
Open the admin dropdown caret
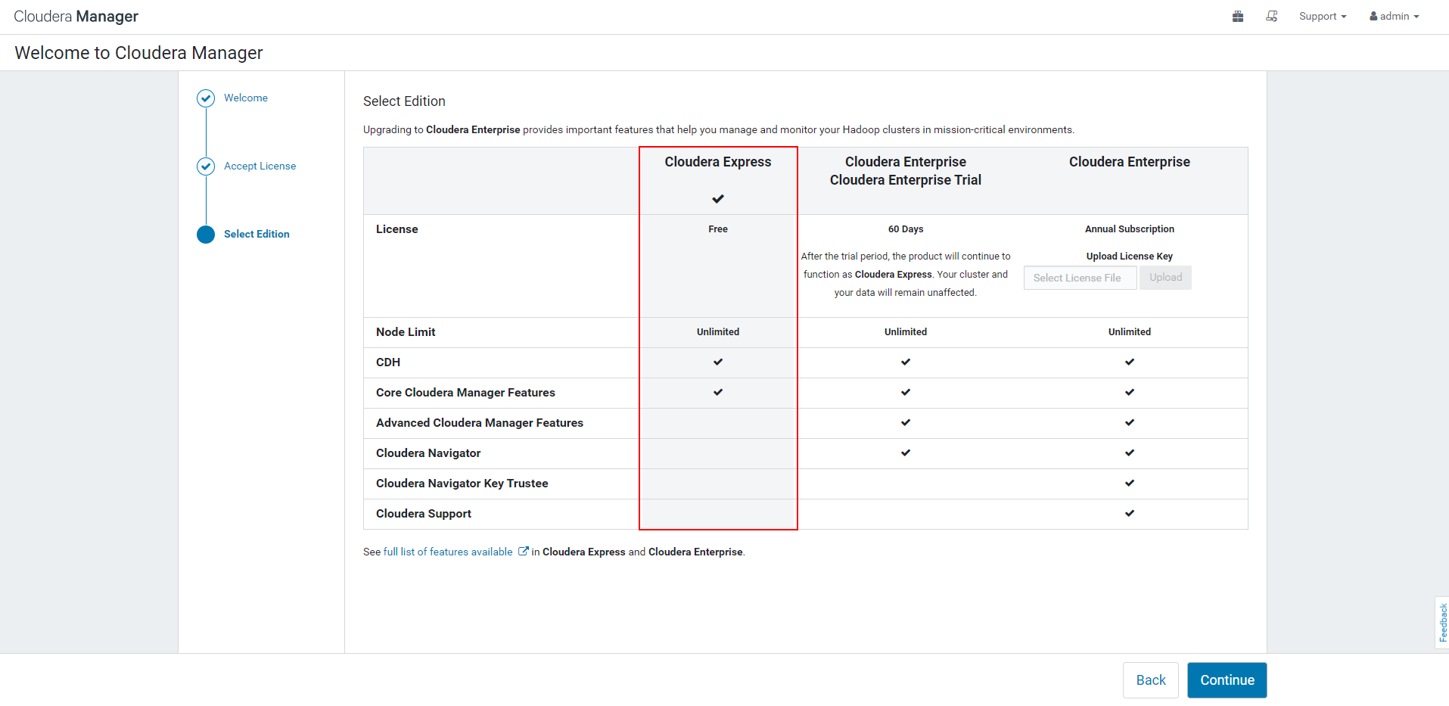1416,17
